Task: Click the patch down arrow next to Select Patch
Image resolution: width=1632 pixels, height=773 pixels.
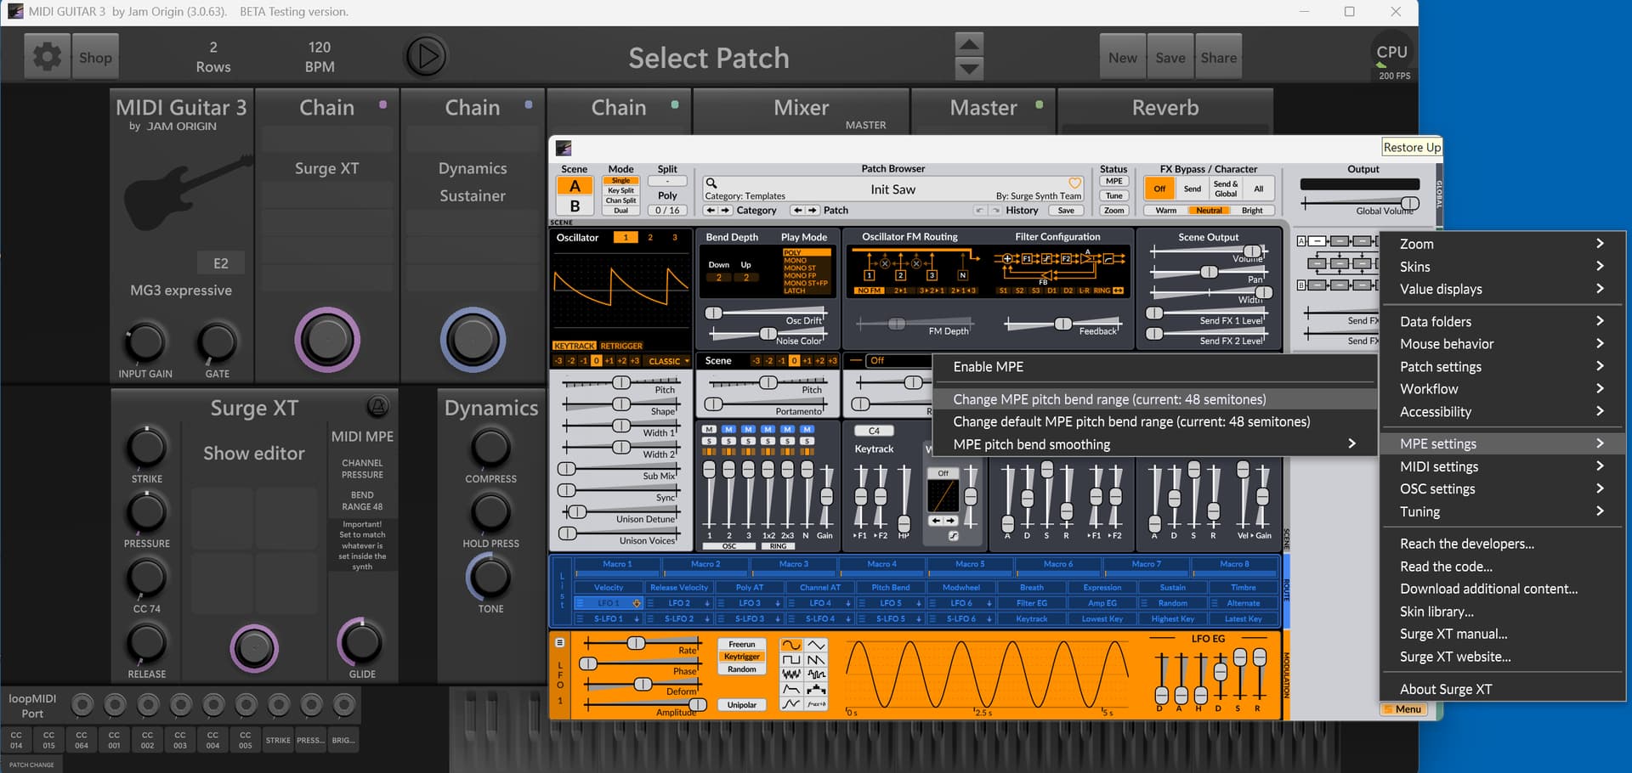Action: 969,69
